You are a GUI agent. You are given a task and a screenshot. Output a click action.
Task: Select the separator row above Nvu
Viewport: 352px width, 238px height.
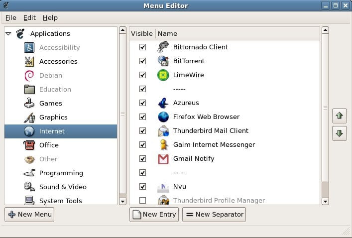[x=225, y=172]
